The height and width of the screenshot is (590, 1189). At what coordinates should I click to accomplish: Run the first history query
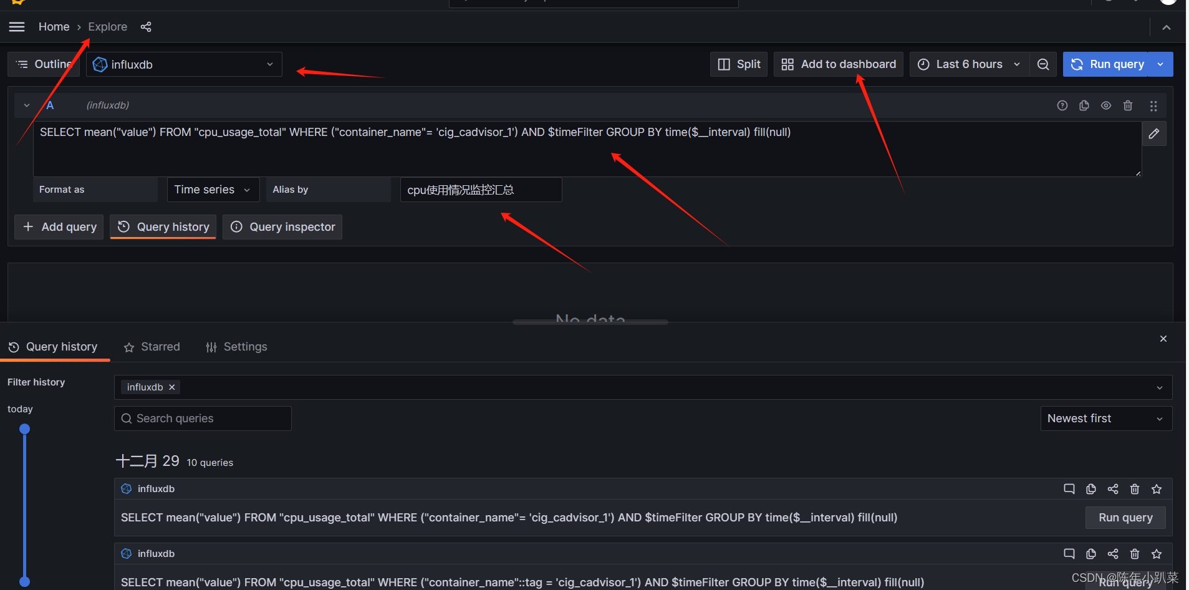point(1125,518)
